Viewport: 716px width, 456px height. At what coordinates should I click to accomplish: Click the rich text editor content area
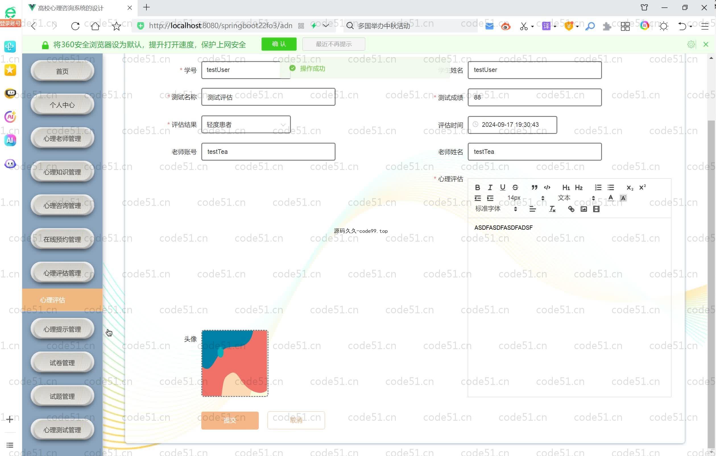coord(569,307)
